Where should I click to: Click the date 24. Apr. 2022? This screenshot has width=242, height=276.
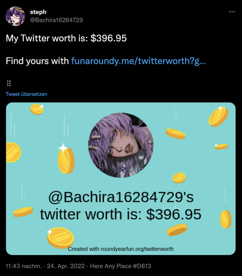(66, 266)
